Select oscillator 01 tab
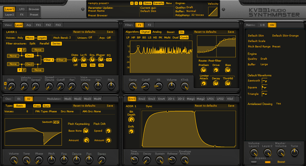Image resolution: width=306 pixels, height=166 pixels. [x=19, y=99]
